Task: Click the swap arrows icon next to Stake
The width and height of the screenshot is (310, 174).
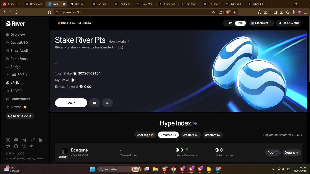Action: pyautogui.click(x=107, y=103)
